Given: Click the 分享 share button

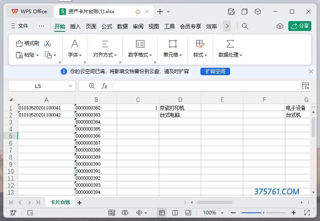Looking at the screenshot, I should [300, 26].
